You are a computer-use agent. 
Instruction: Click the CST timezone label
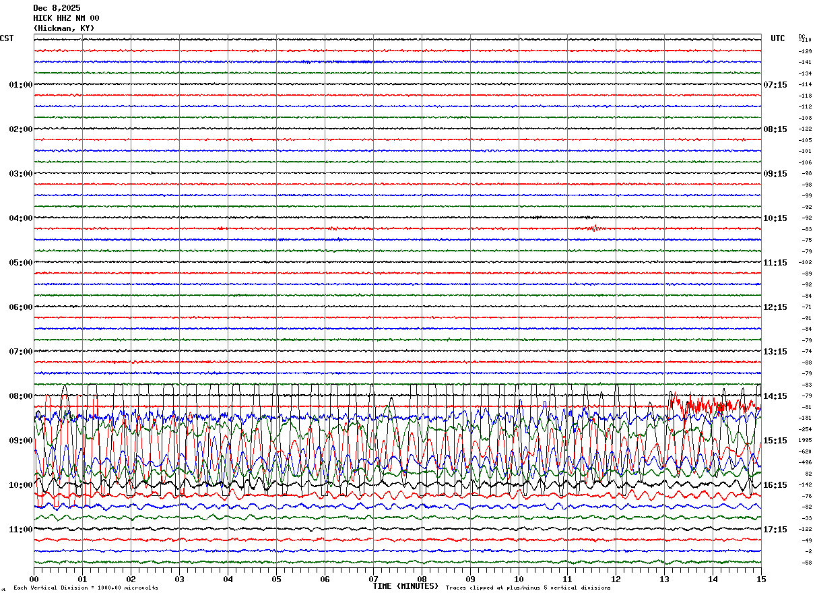click(x=7, y=38)
